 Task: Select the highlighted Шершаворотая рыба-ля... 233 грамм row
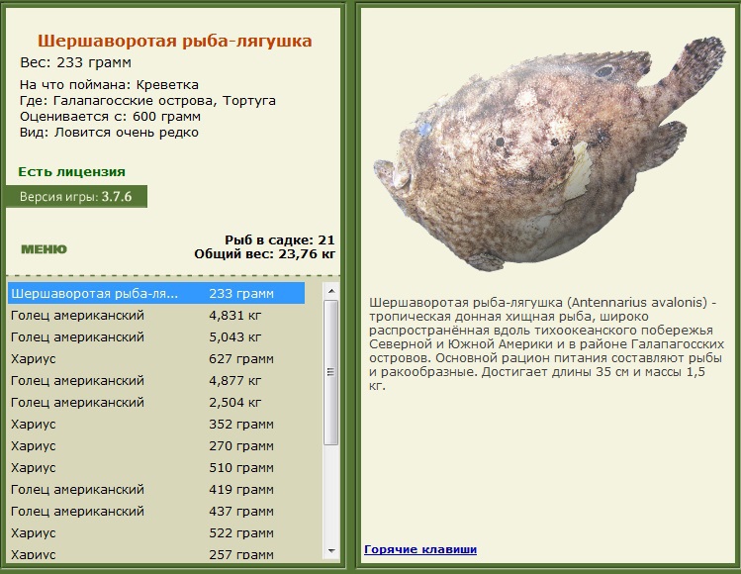point(156,294)
